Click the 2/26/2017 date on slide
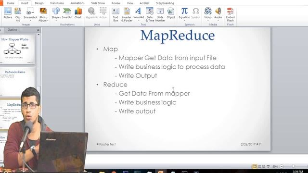The height and width of the screenshot is (173, 308). coord(248,144)
